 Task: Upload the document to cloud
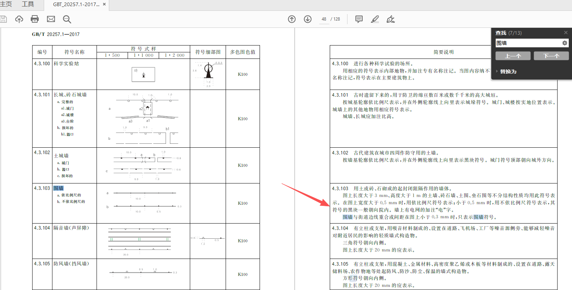(19, 19)
